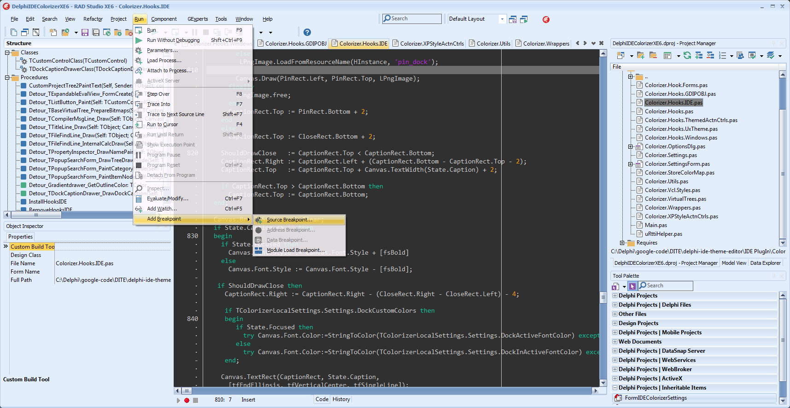Click Project Manager numbered Build Order icon
The height and width of the screenshot is (408, 790).
click(x=722, y=55)
